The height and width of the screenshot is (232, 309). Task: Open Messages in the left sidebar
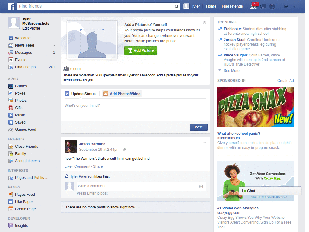(24, 53)
